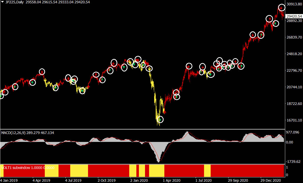Click the MACD scale value 977.096

293,132
